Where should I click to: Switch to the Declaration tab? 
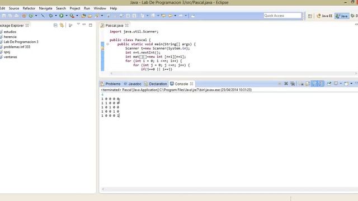156,84
